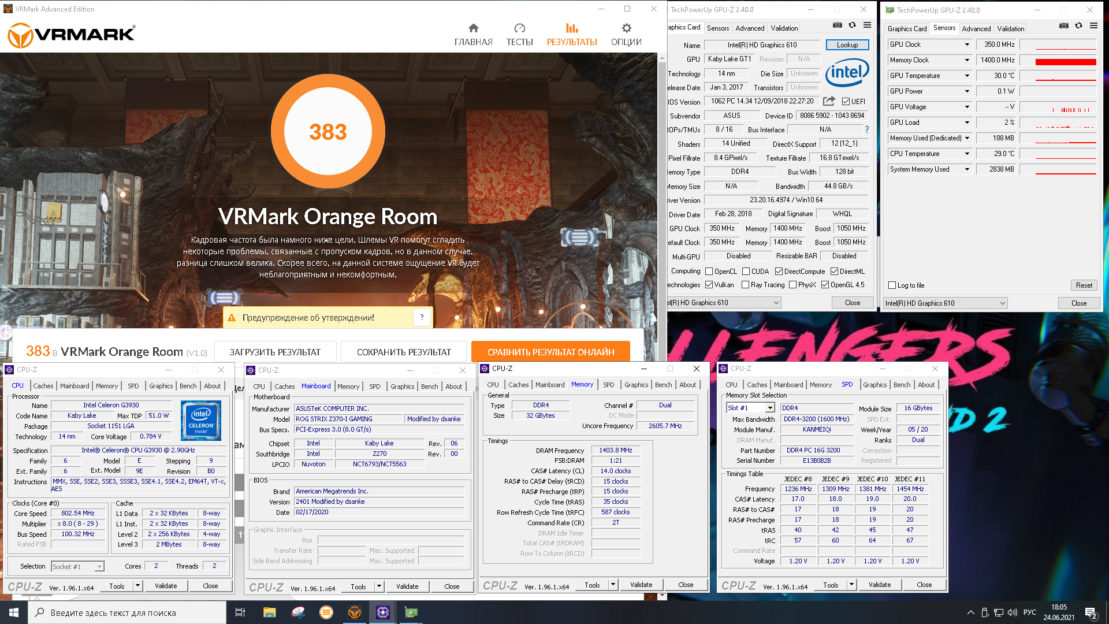
Task: Click Lookup button in GPU-Z
Action: pyautogui.click(x=847, y=45)
